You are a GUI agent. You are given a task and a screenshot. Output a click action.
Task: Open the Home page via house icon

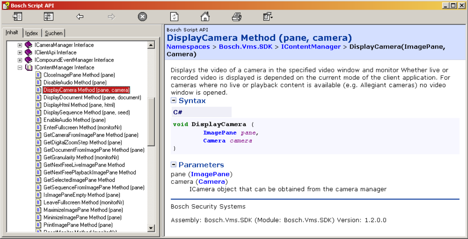[205, 17]
